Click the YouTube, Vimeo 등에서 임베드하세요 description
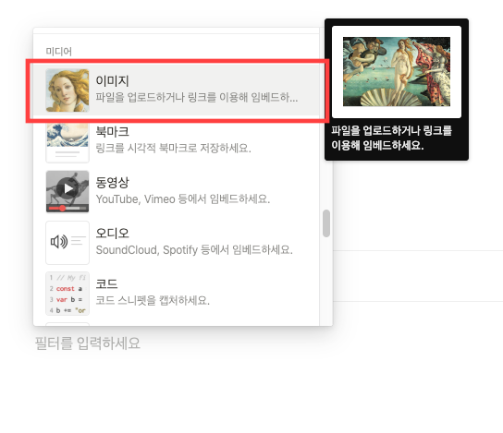 [x=183, y=198]
